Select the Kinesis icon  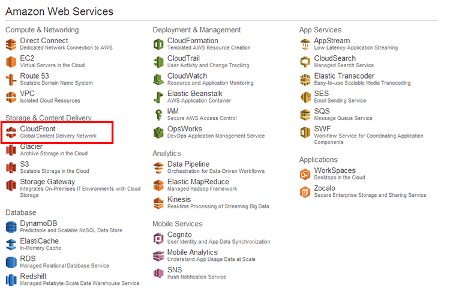(158, 203)
